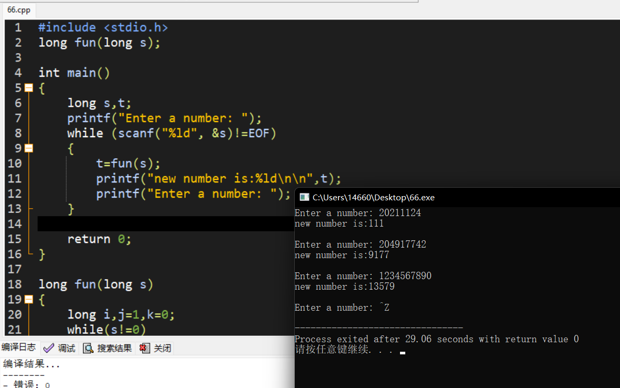Click the printf new number line 11
The height and width of the screenshot is (388, 620).
[x=218, y=179]
